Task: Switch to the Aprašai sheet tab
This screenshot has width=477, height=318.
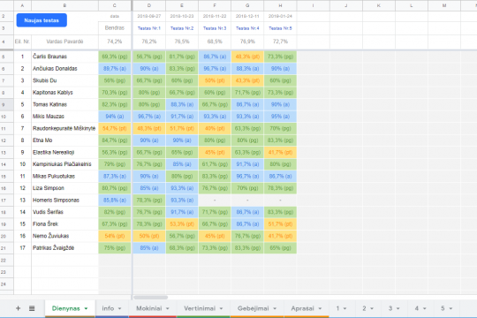Action: (302, 308)
